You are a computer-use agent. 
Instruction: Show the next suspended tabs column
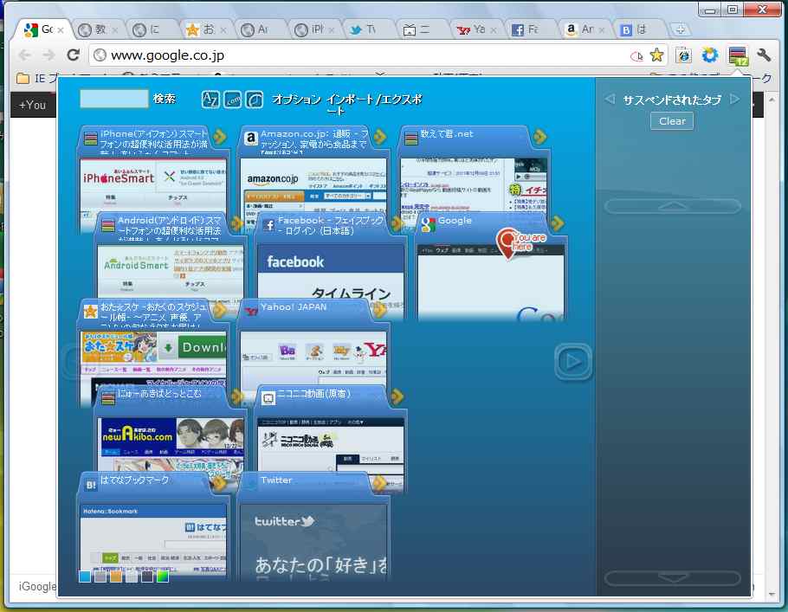[734, 99]
